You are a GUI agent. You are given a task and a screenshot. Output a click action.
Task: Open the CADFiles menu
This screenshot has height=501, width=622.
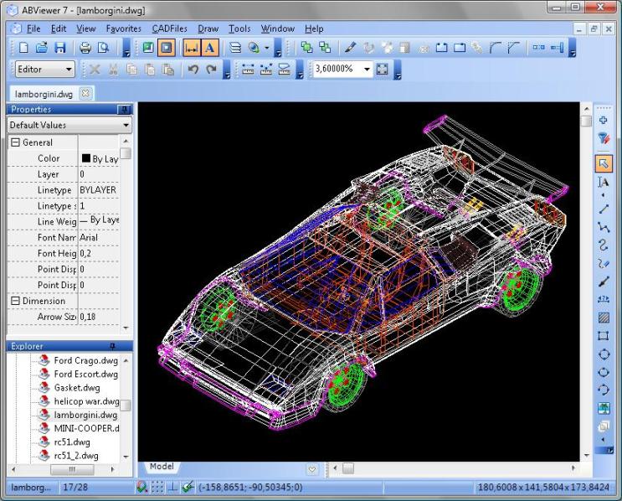(169, 28)
